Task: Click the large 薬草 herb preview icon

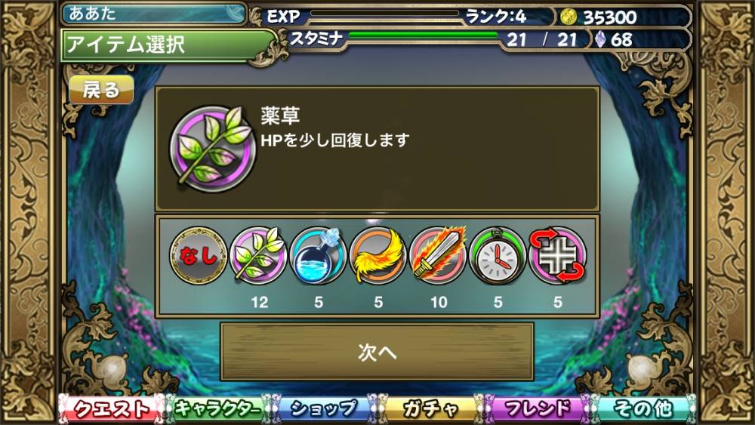Action: [212, 148]
